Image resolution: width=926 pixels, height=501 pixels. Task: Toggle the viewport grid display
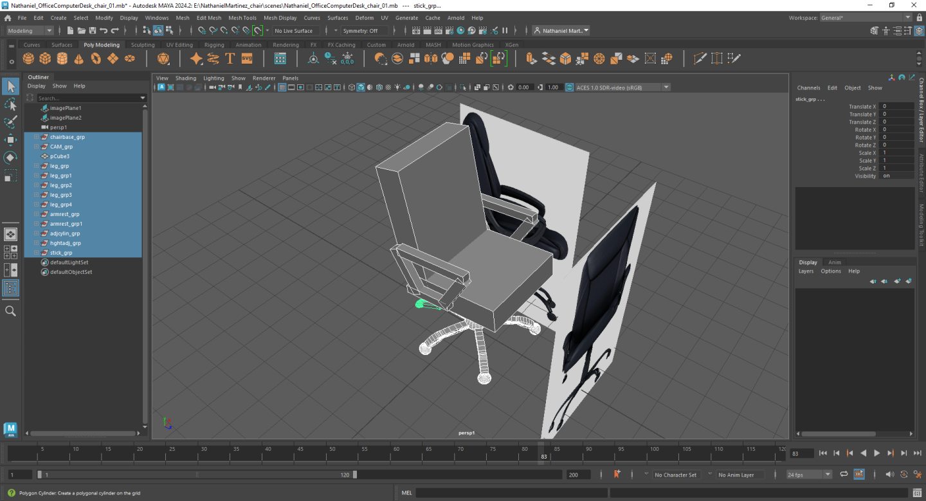[x=282, y=87]
